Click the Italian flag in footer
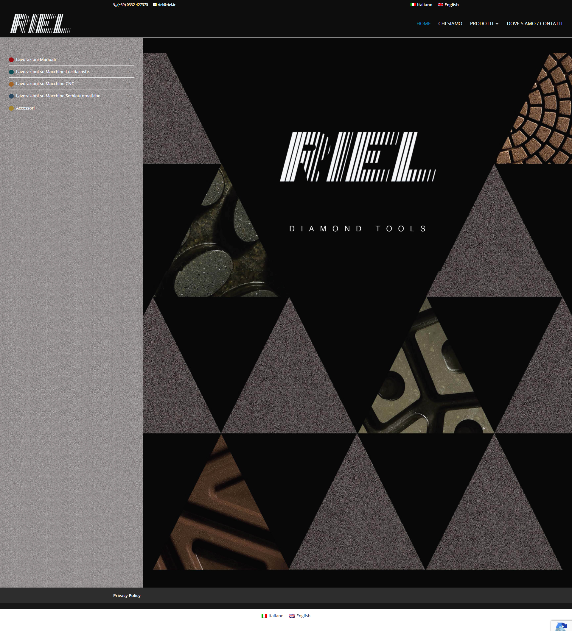572x634 pixels. (x=264, y=616)
